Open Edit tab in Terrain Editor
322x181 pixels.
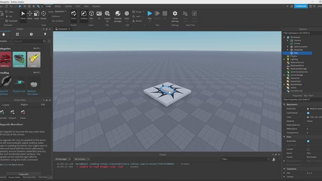point(43,105)
